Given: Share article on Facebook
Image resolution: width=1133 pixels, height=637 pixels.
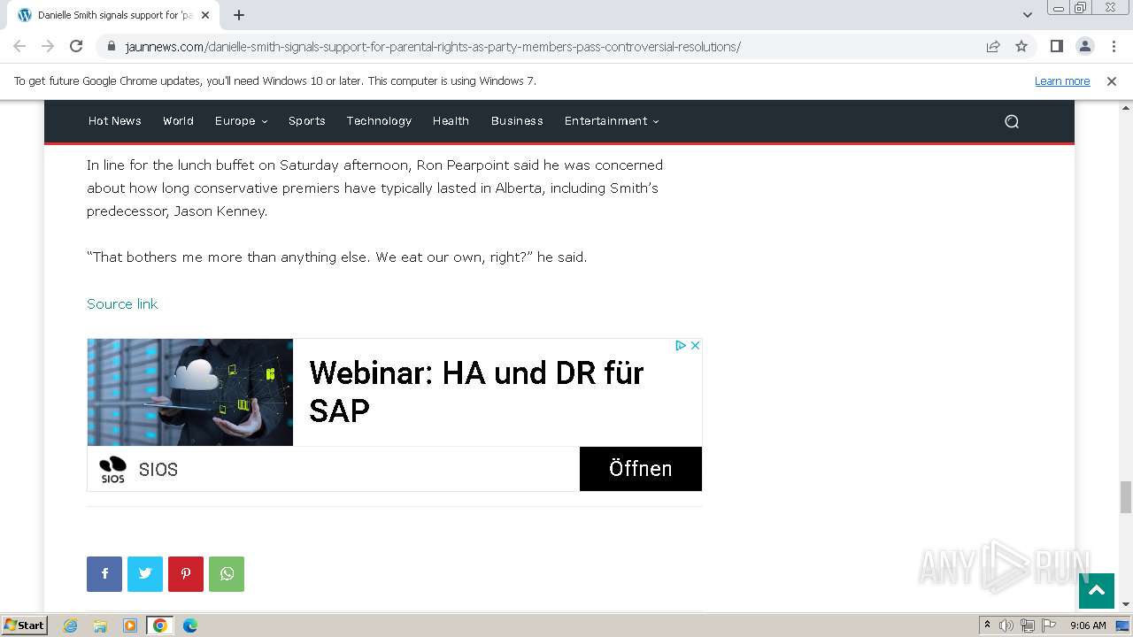Looking at the screenshot, I should coord(104,574).
